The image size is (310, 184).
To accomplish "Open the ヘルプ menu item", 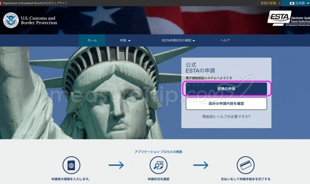I will coord(225,41).
